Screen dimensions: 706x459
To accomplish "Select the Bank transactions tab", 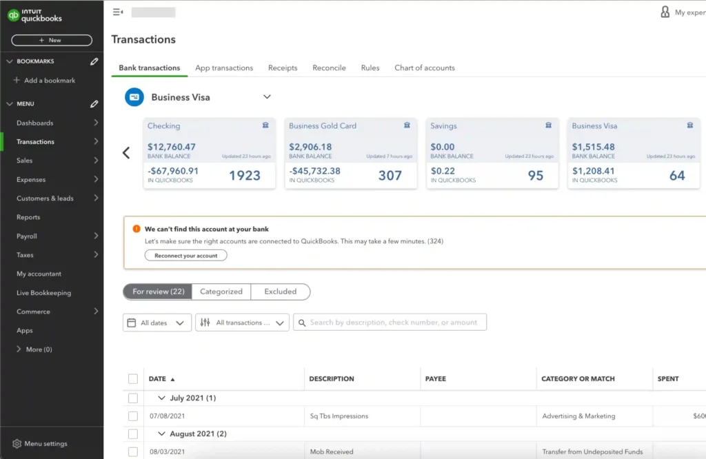I will point(150,68).
